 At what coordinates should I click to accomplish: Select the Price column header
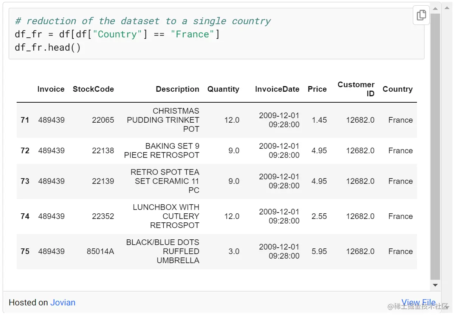click(x=317, y=89)
